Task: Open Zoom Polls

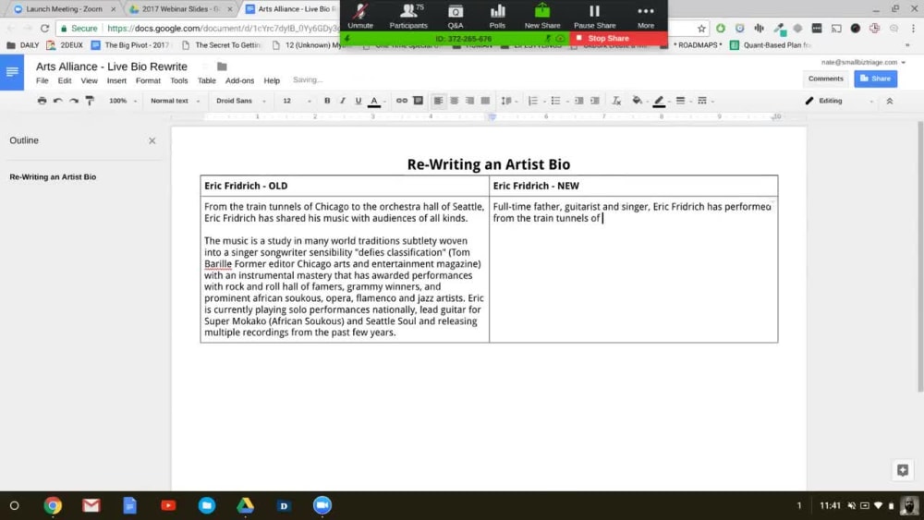Action: [497, 16]
